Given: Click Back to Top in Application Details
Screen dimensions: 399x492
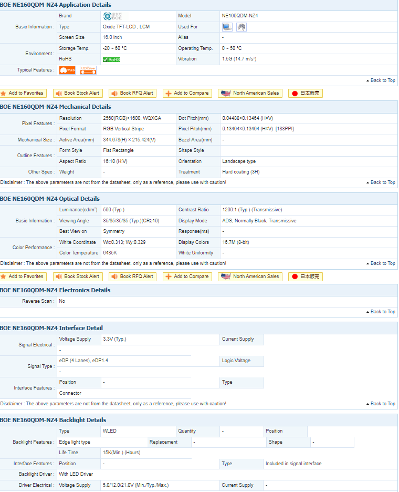Looking at the screenshot, I should 381,80.
